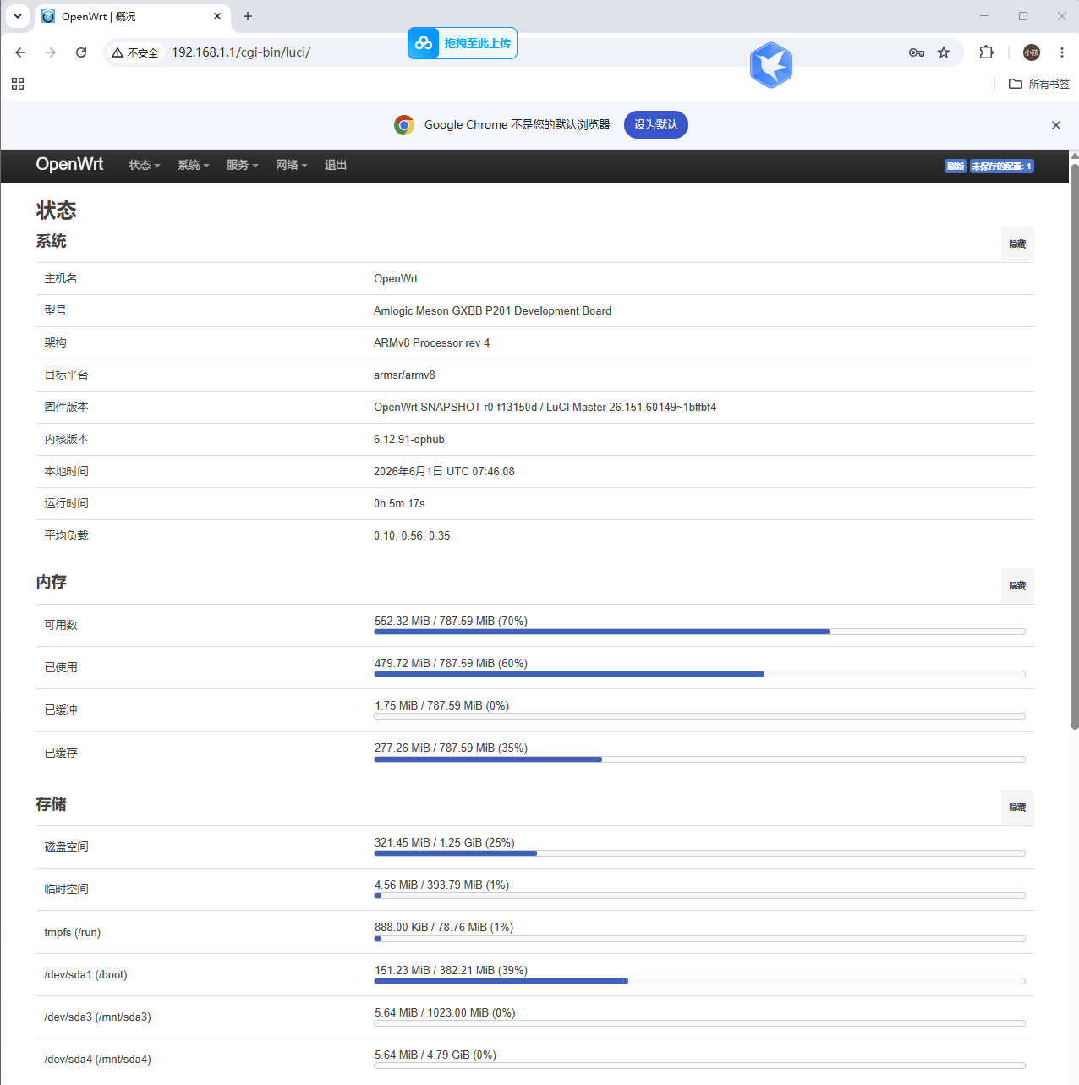The image size is (1079, 1085).
Task: Click the local time 2026年6月1日 value
Action: 444,472
